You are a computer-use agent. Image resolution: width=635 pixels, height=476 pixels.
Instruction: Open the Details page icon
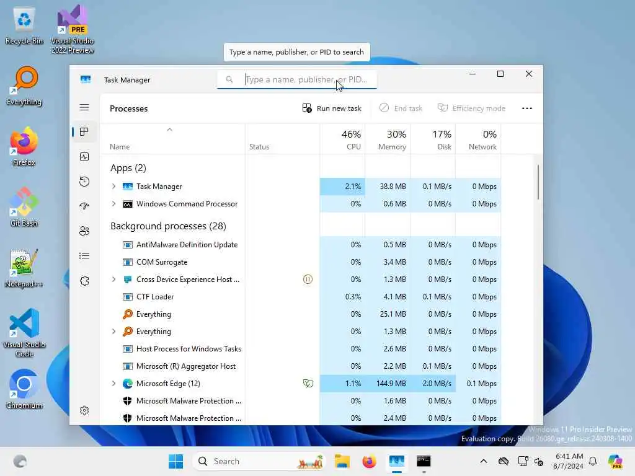pos(84,256)
